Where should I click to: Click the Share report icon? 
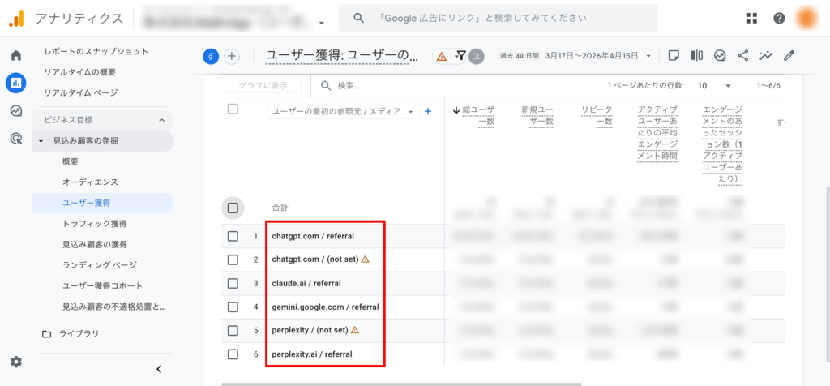pos(742,55)
